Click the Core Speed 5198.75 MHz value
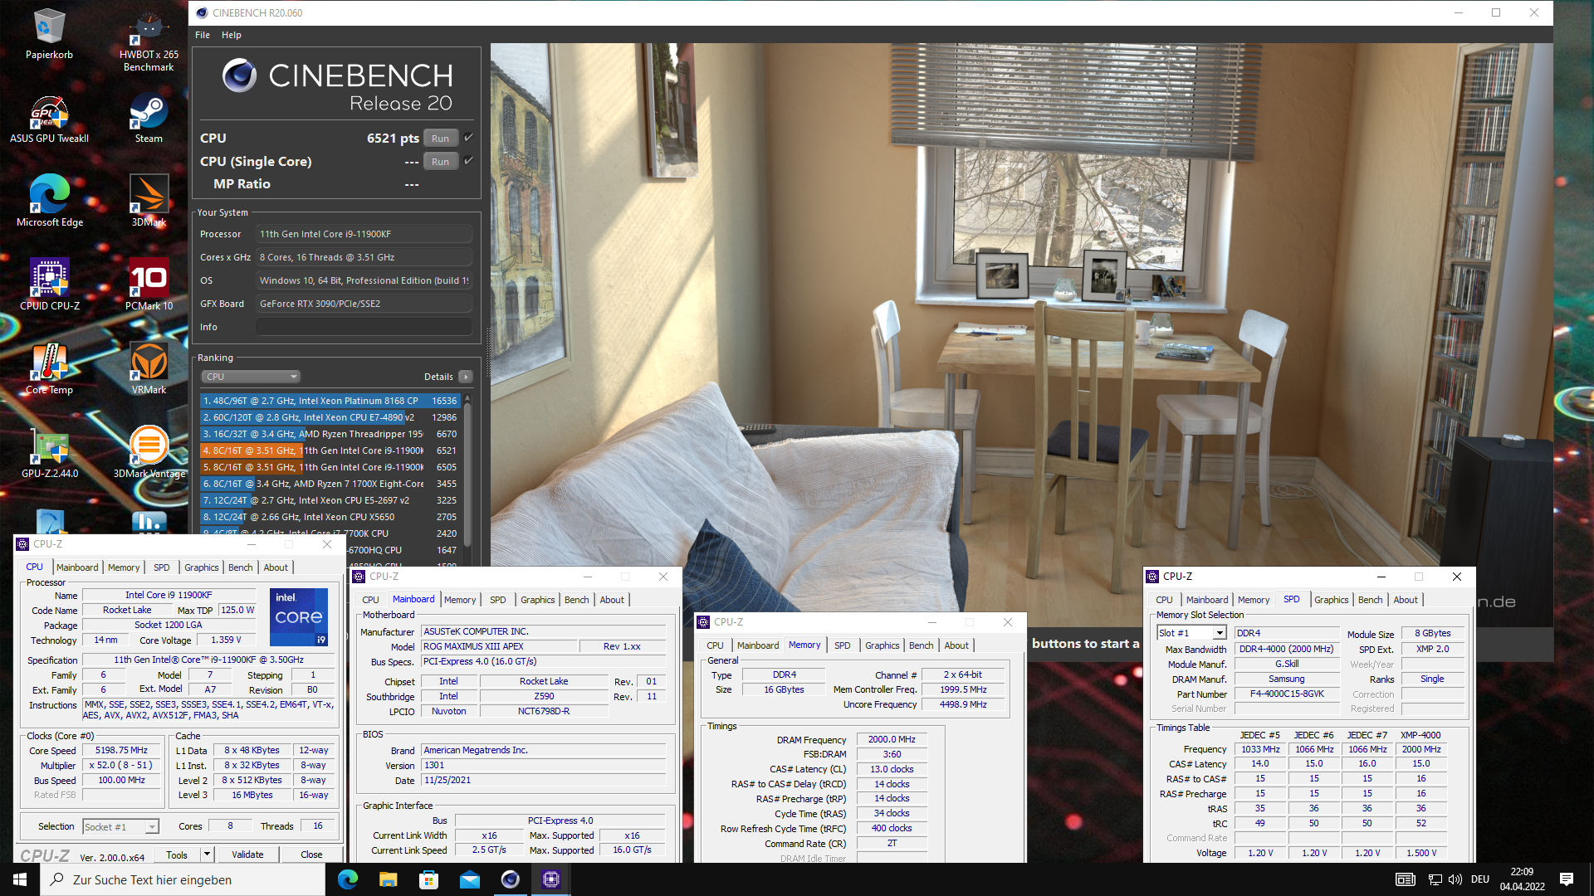The width and height of the screenshot is (1594, 896). (121, 750)
